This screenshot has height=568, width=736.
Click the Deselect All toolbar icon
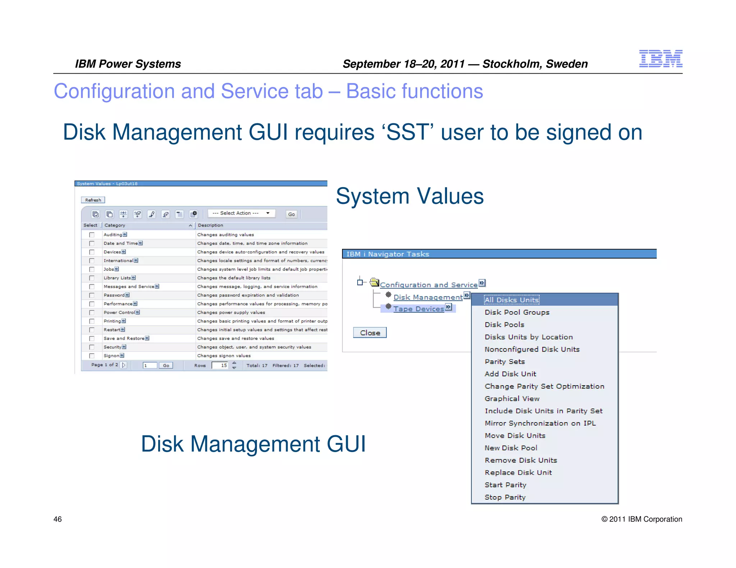109,214
